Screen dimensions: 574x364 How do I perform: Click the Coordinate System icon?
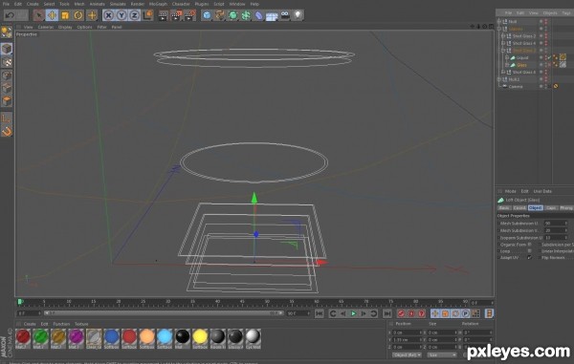[x=147, y=15]
